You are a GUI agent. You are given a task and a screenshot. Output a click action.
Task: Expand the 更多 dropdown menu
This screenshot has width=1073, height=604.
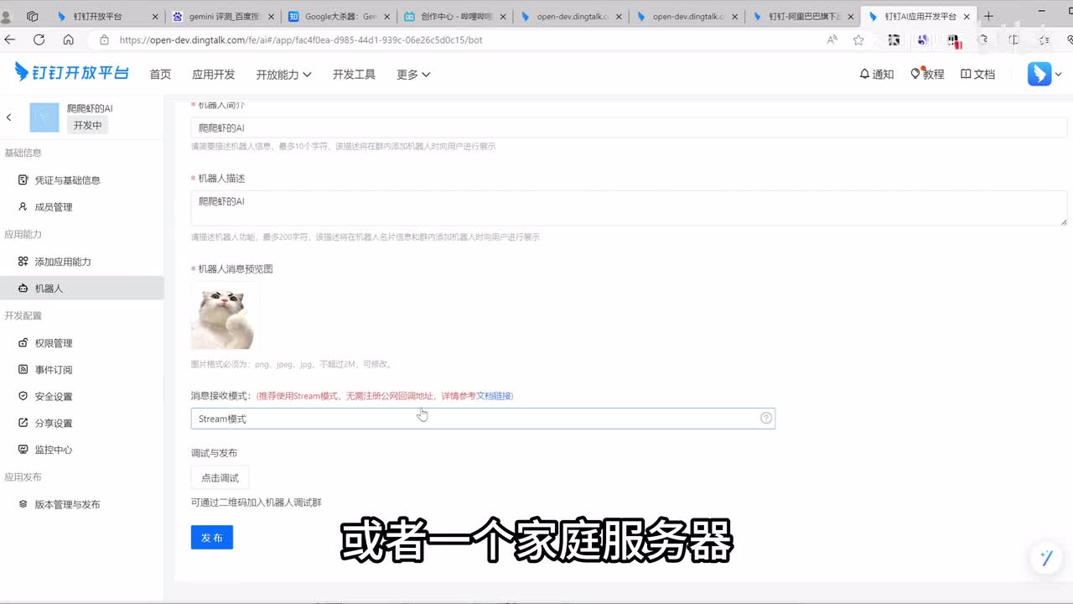[413, 75]
